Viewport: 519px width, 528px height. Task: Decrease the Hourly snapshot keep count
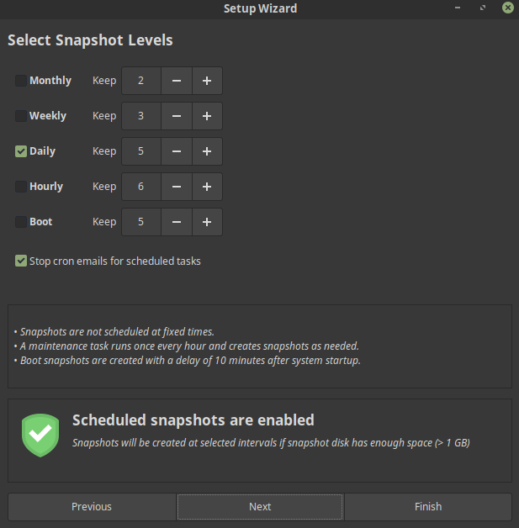point(177,187)
